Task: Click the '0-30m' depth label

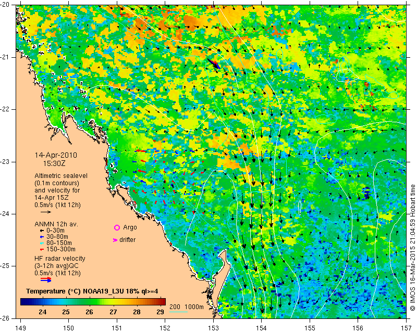Action: pos(55,230)
